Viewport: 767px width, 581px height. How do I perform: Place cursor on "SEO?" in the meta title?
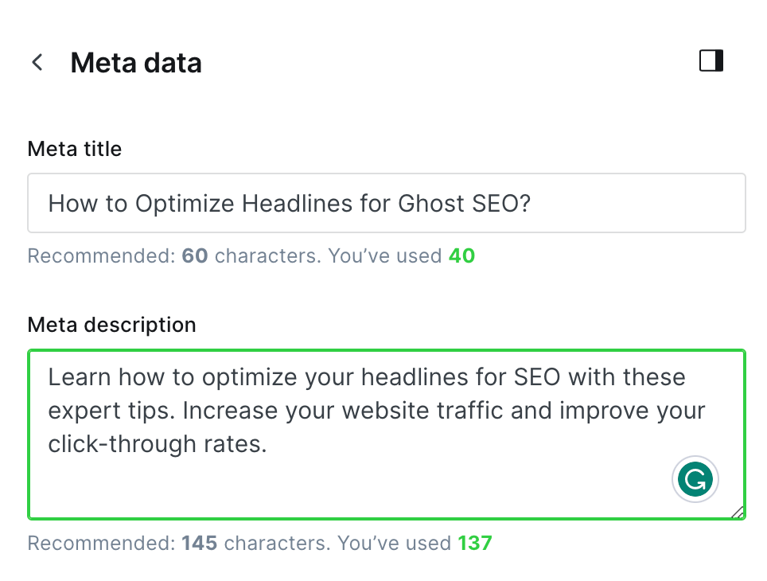coord(499,204)
